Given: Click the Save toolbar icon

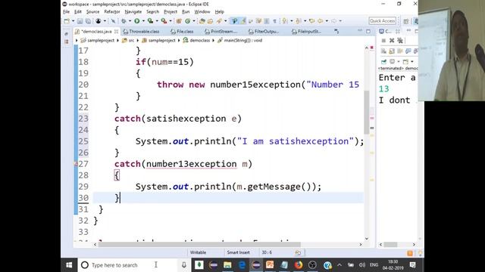Looking at the screenshot, I should [80, 21].
